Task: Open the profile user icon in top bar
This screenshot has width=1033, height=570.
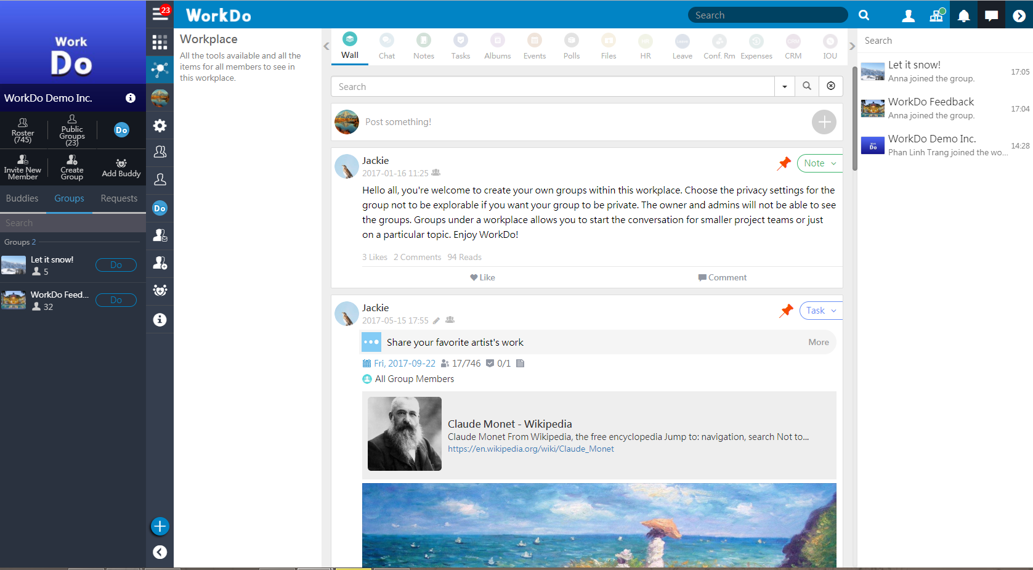Action: [x=908, y=16]
